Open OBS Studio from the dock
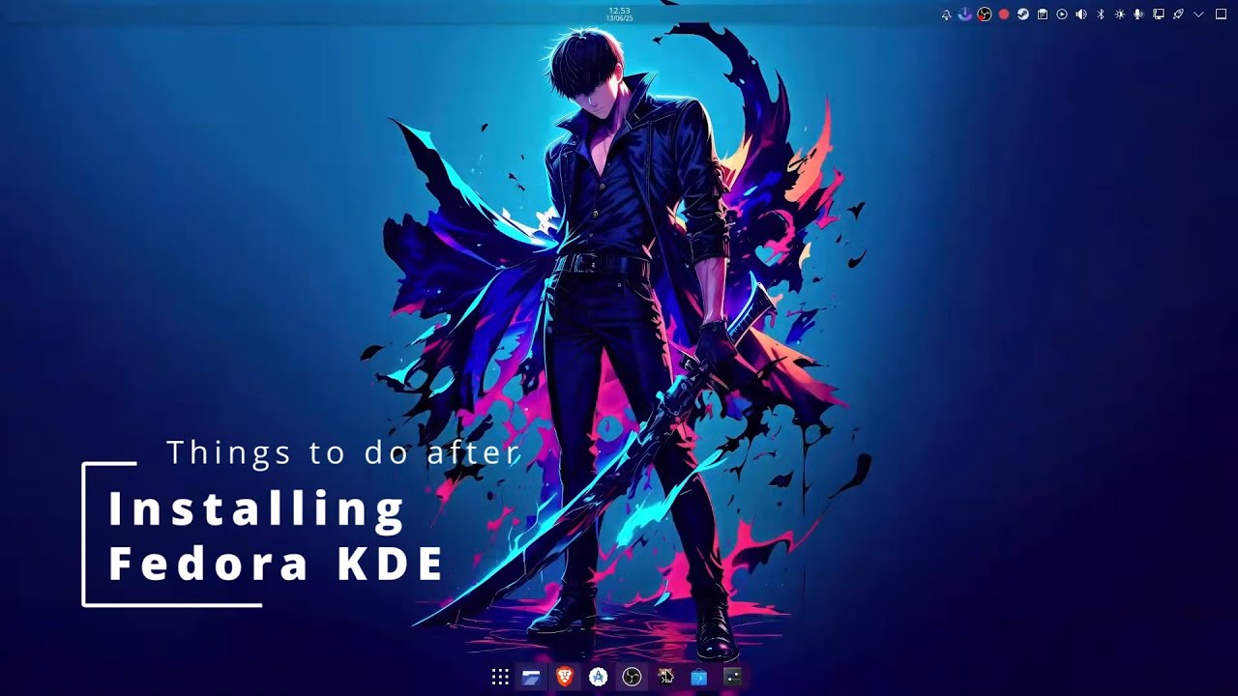Image resolution: width=1238 pixels, height=696 pixels. (632, 677)
